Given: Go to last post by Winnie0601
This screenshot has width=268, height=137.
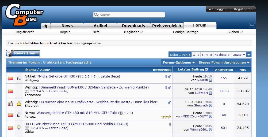Looking at the screenshot, I should coord(210,130).
